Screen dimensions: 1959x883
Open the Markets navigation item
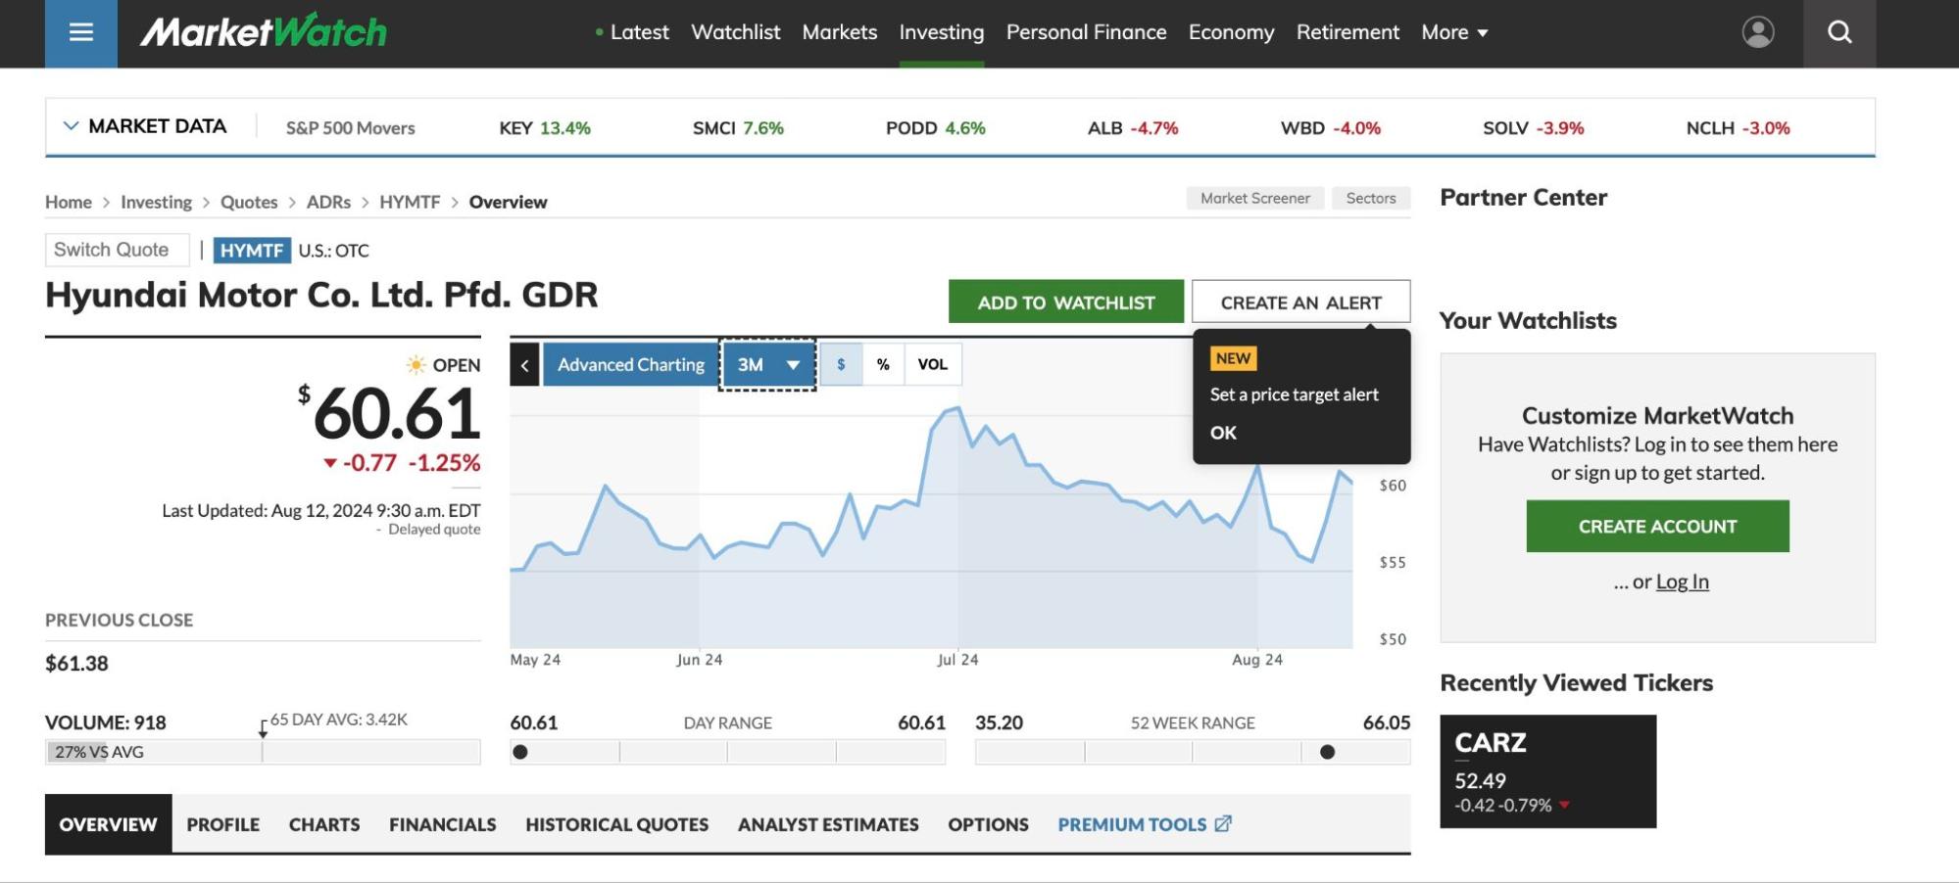(840, 32)
